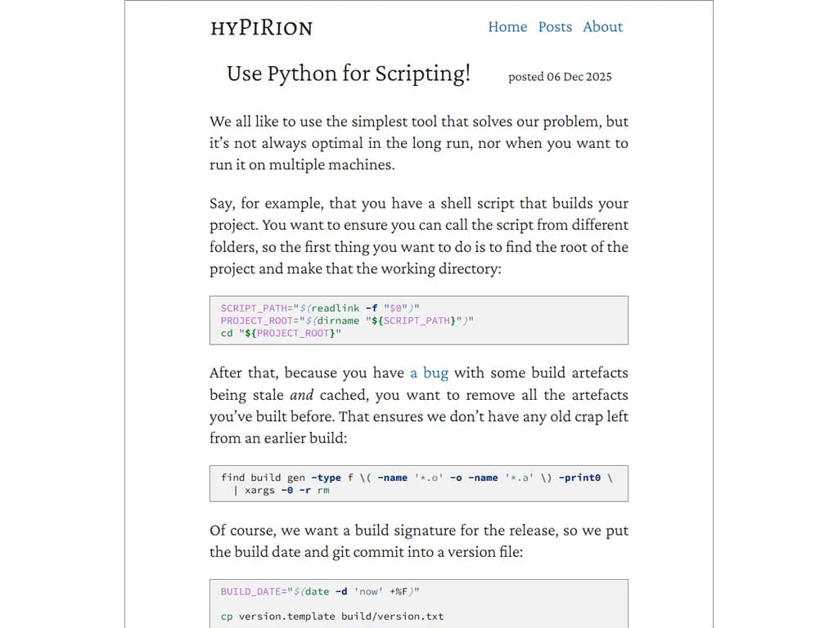
Task: Click the cp version.template command line
Action: tap(330, 616)
